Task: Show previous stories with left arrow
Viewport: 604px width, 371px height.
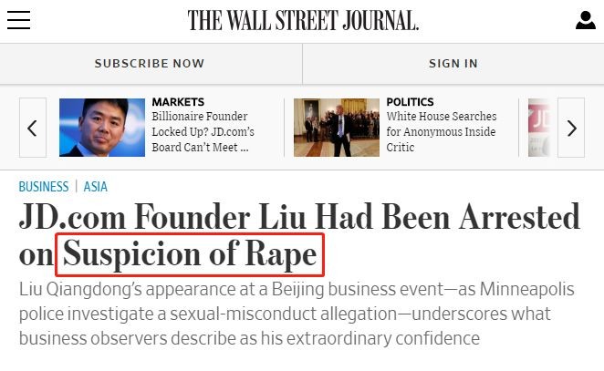Action: click(x=32, y=128)
